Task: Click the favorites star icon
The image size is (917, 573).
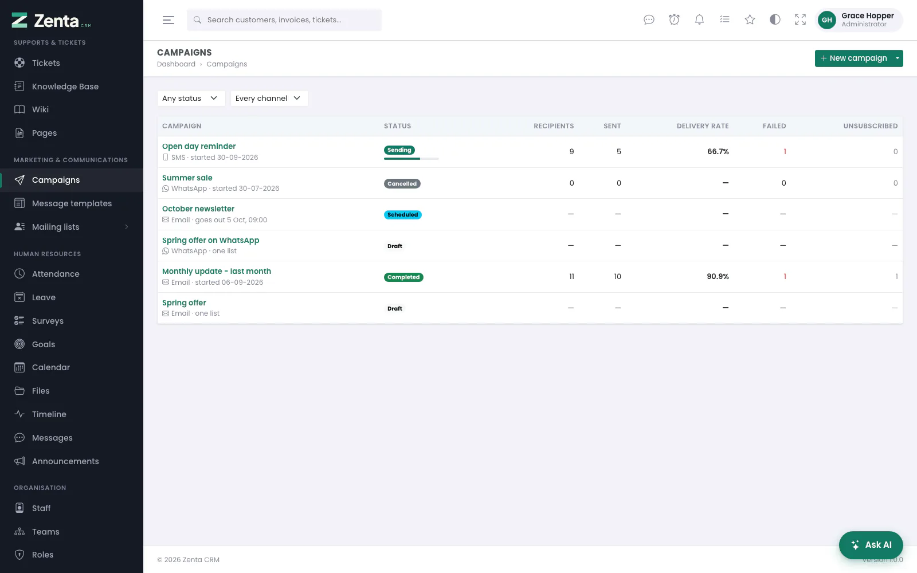Action: [750, 20]
